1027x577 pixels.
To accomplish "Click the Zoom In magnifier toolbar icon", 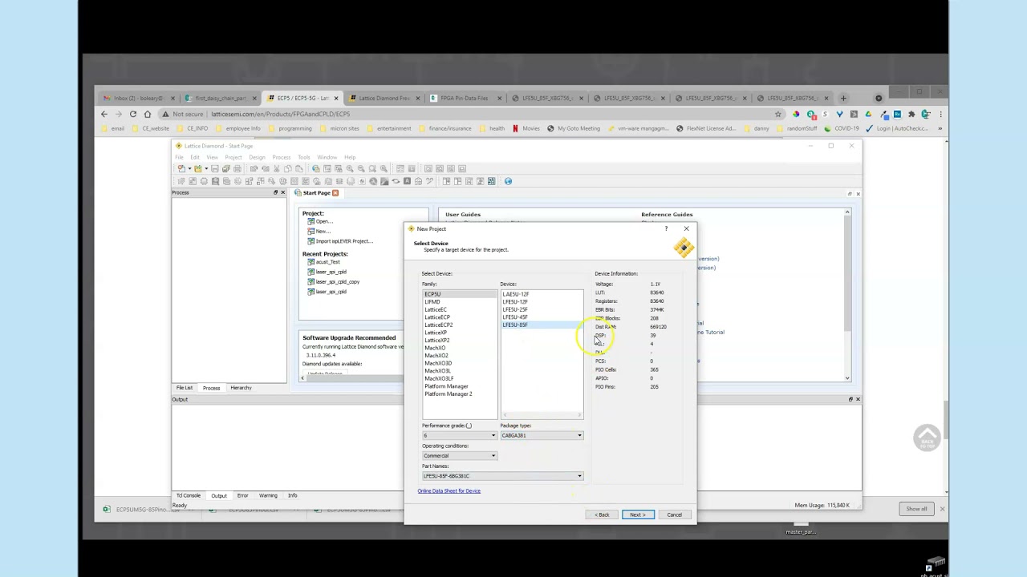I will pos(350,168).
